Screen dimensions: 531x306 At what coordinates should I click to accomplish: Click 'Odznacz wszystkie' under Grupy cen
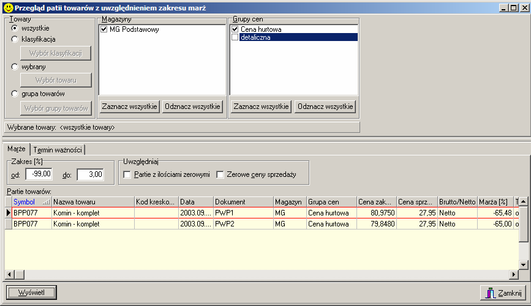point(325,106)
